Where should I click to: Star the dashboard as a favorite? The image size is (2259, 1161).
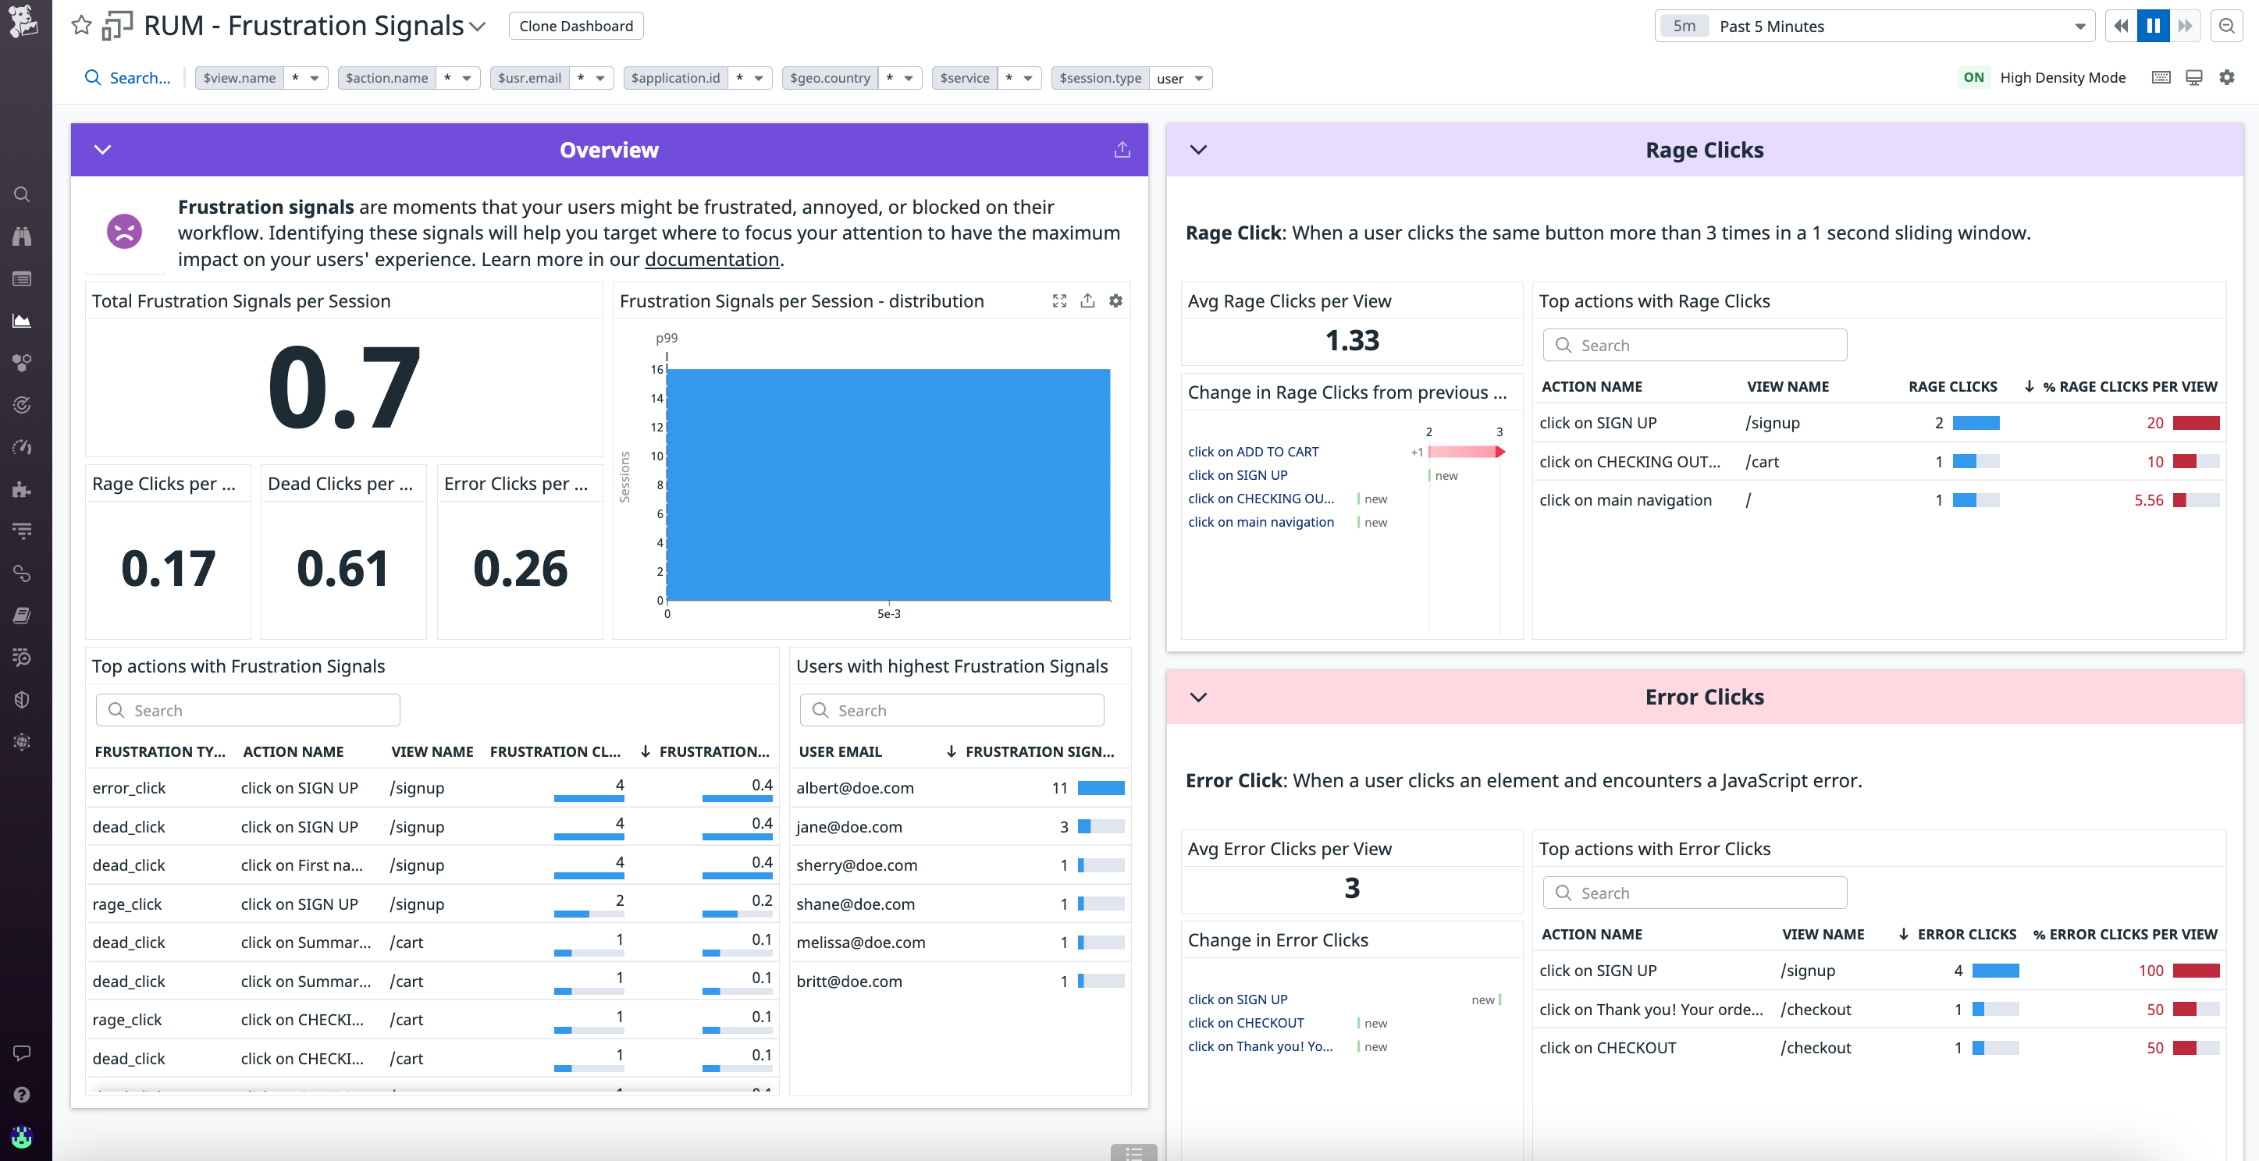coord(80,26)
